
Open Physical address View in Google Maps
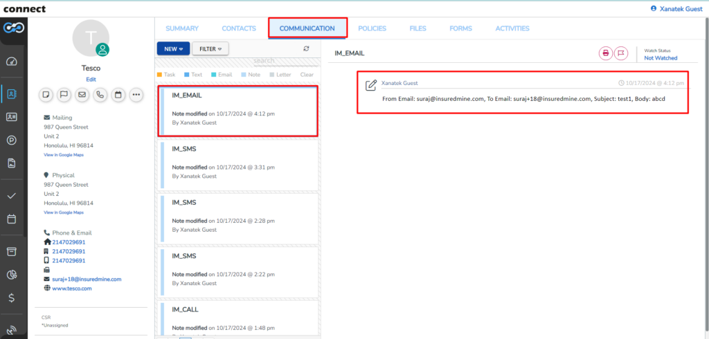[64, 212]
